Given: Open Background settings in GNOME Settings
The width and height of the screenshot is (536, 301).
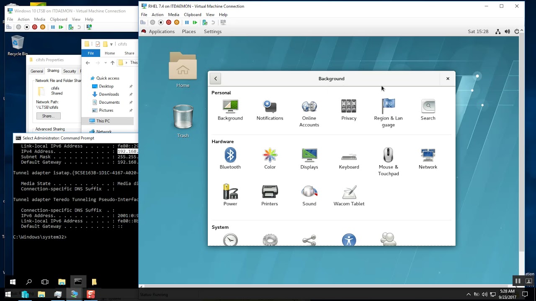Looking at the screenshot, I should click(230, 110).
